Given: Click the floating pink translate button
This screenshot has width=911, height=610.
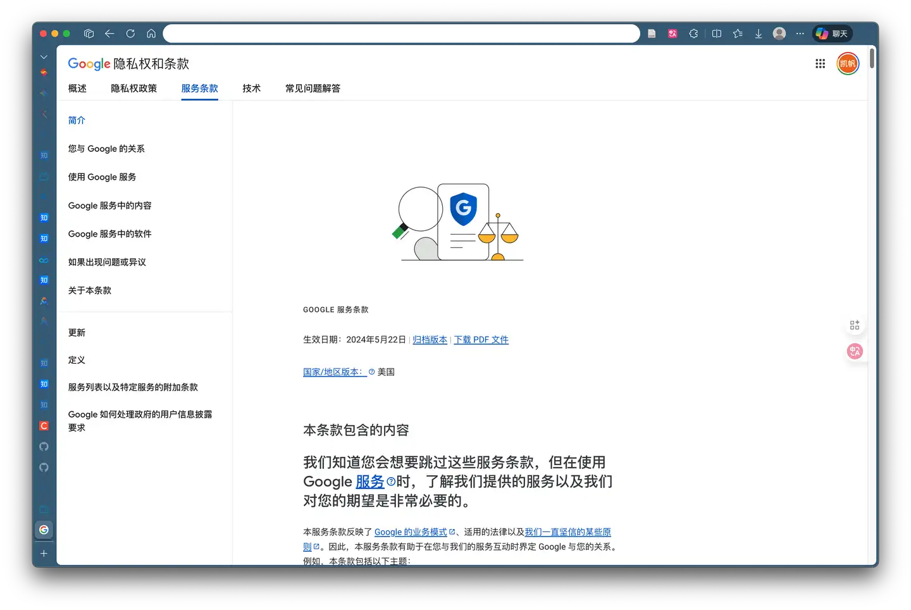Looking at the screenshot, I should [x=855, y=351].
